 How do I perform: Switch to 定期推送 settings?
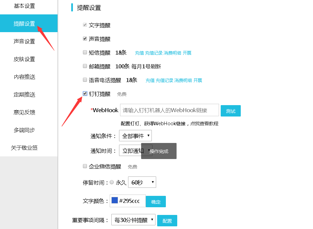coord(24,94)
